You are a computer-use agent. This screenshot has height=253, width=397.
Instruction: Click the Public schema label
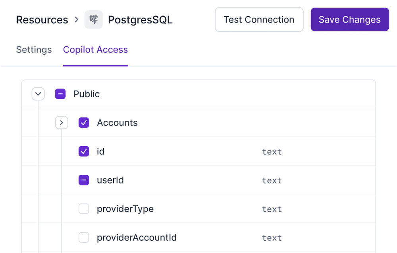point(87,94)
